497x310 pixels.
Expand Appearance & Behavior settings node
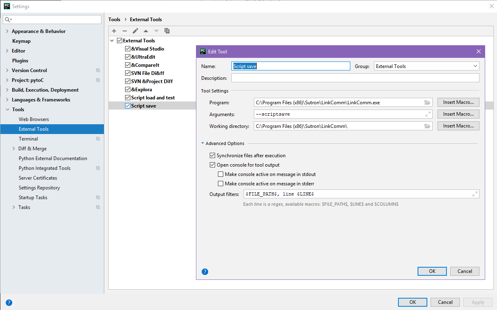point(7,31)
